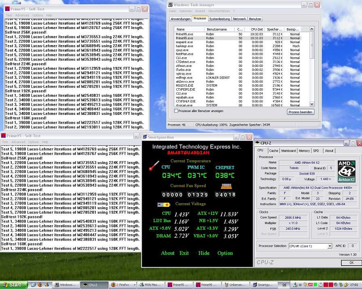
Task: Open the Netzwerk tab in Task Manager
Action: 240,19
